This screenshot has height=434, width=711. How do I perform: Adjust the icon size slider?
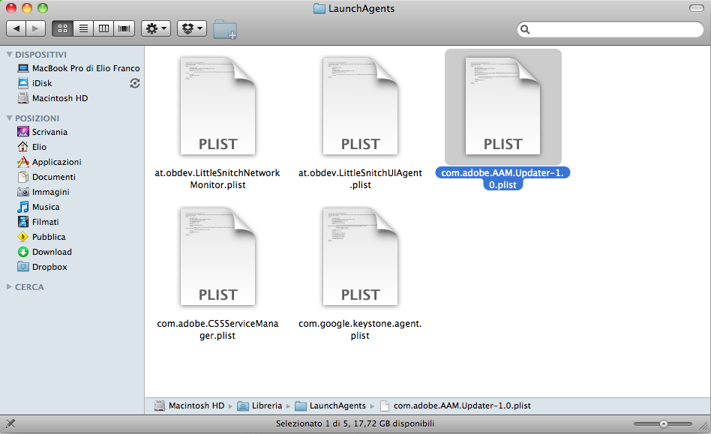point(664,424)
